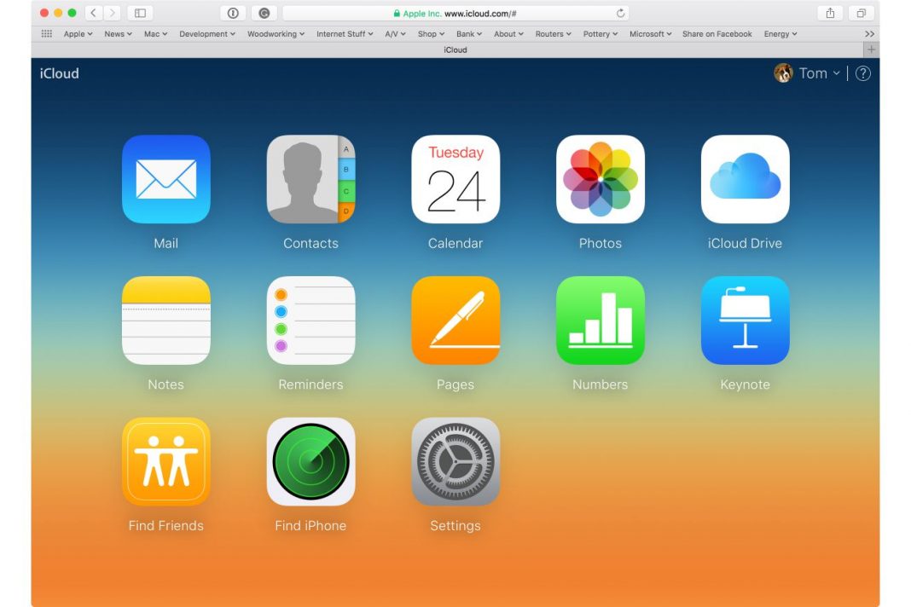Open the Pottery bookmarks menu
Screen dimensions: 911x607
pos(601,34)
